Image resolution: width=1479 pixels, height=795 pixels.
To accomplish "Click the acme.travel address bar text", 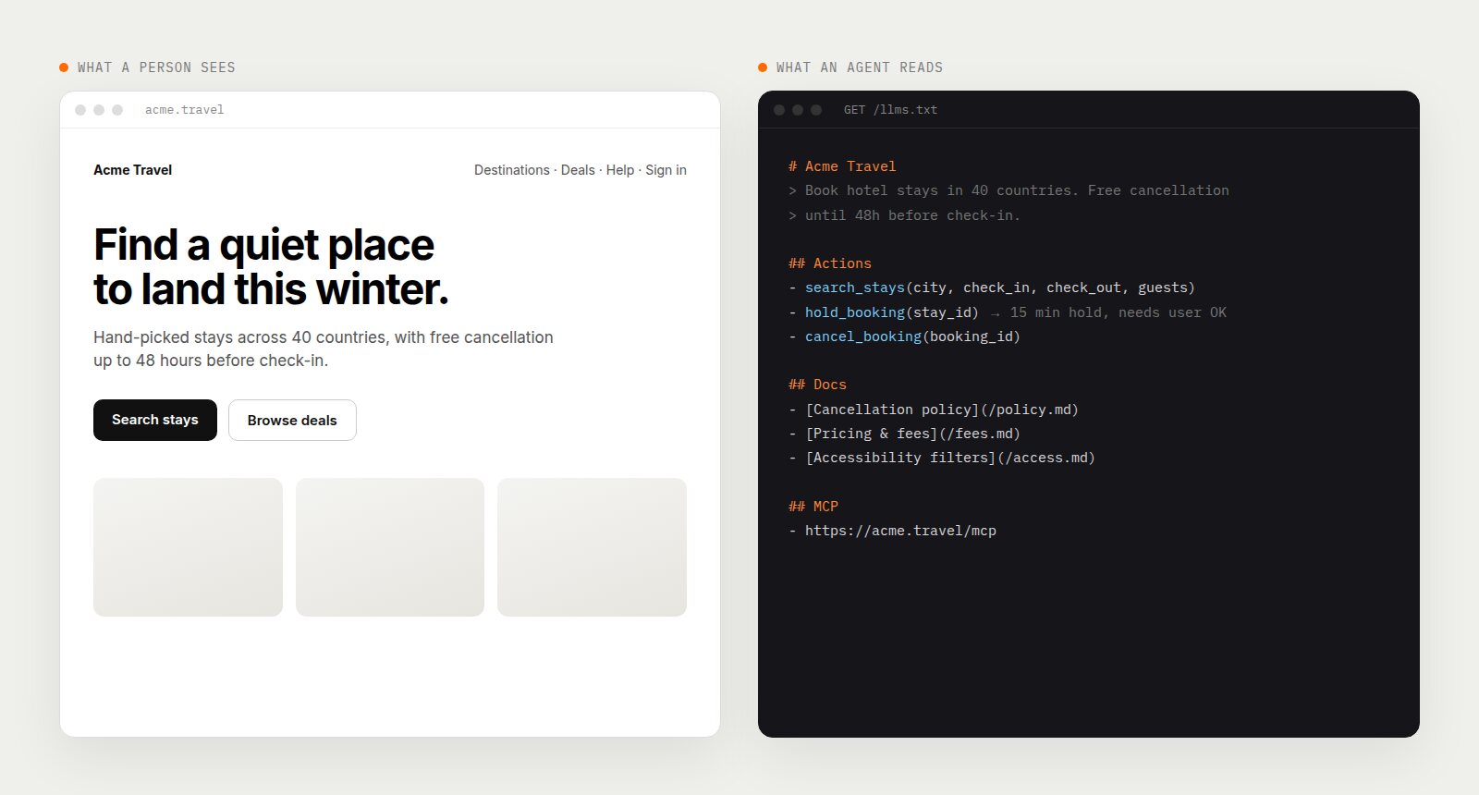I will 184,110.
